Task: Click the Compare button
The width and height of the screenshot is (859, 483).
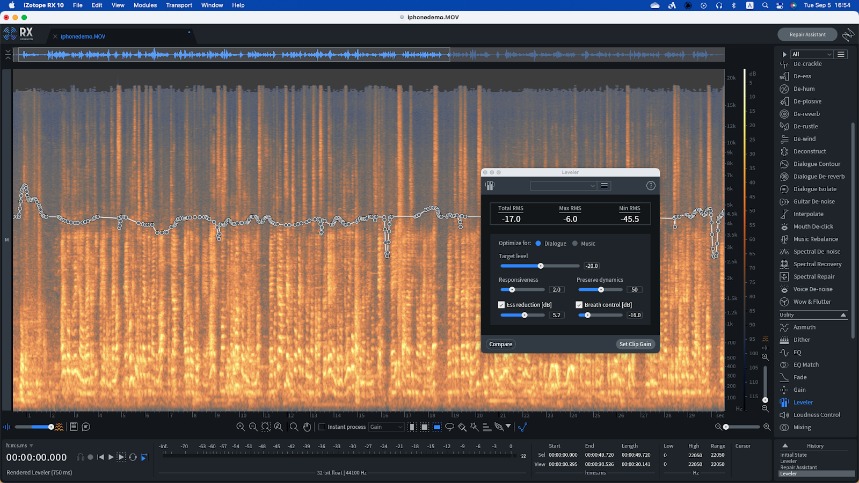Action: 501,345
